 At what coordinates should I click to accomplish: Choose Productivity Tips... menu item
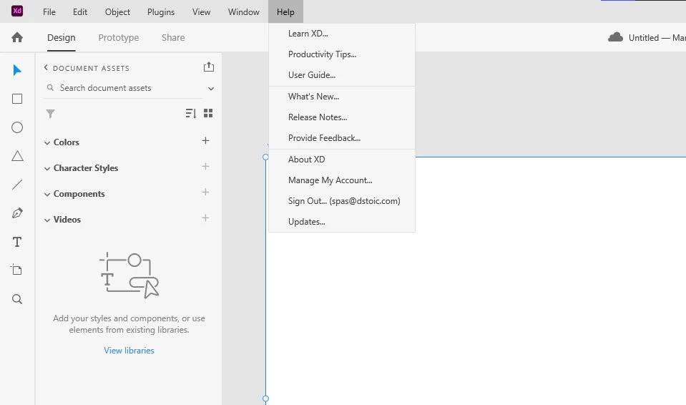pyautogui.click(x=342, y=54)
